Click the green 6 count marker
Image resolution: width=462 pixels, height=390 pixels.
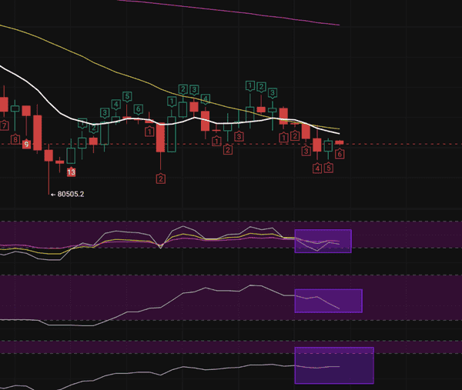tap(138, 109)
